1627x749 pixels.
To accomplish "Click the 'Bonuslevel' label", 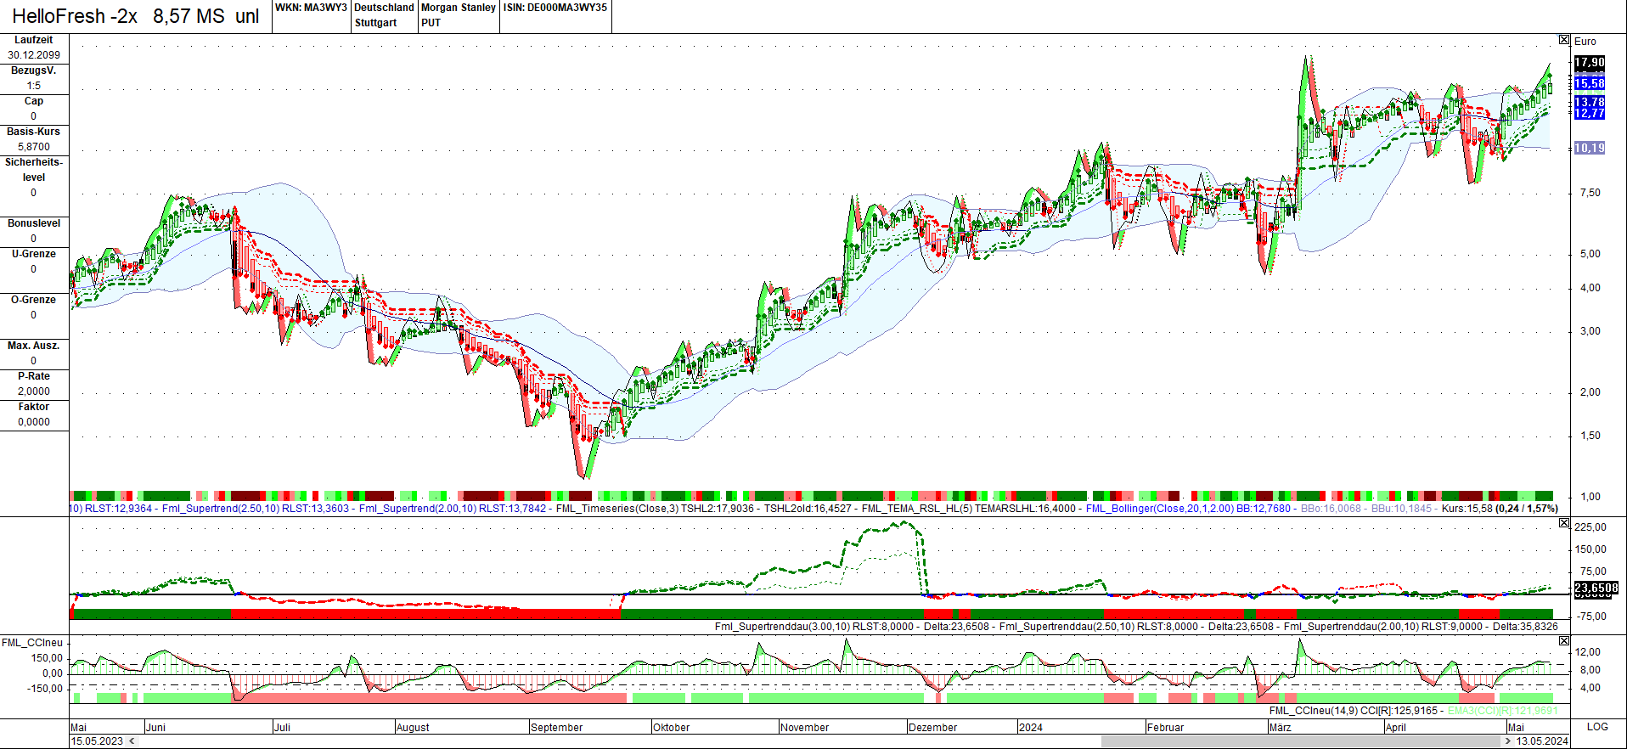I will point(34,223).
